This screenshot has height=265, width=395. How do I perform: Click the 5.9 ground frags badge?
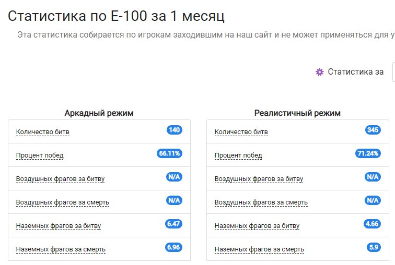click(x=374, y=247)
